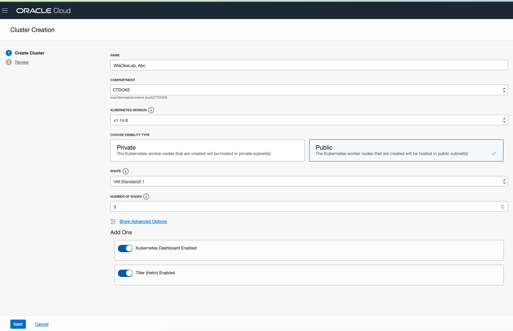Click the Tiller (Helm) Enabled label

[x=155, y=273]
